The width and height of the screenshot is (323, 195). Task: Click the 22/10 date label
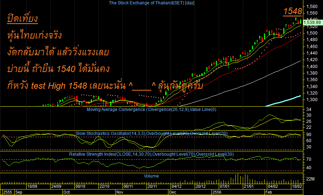pos(104,186)
